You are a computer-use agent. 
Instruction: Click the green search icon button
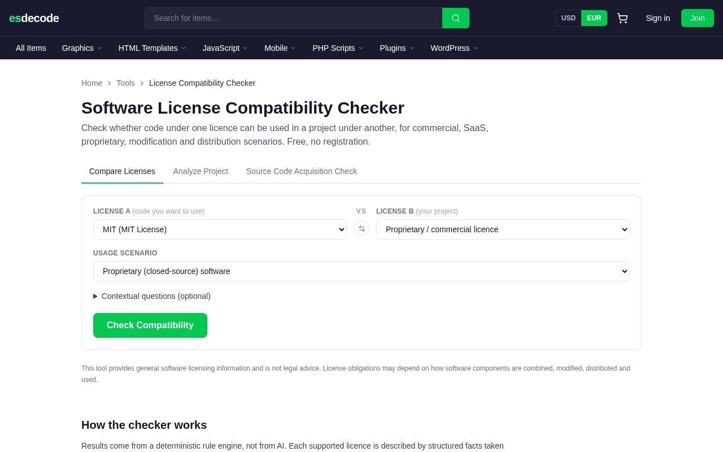456,18
